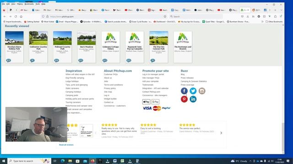
Task: Open the Other Bookmarks folder
Action: coord(274,21)
